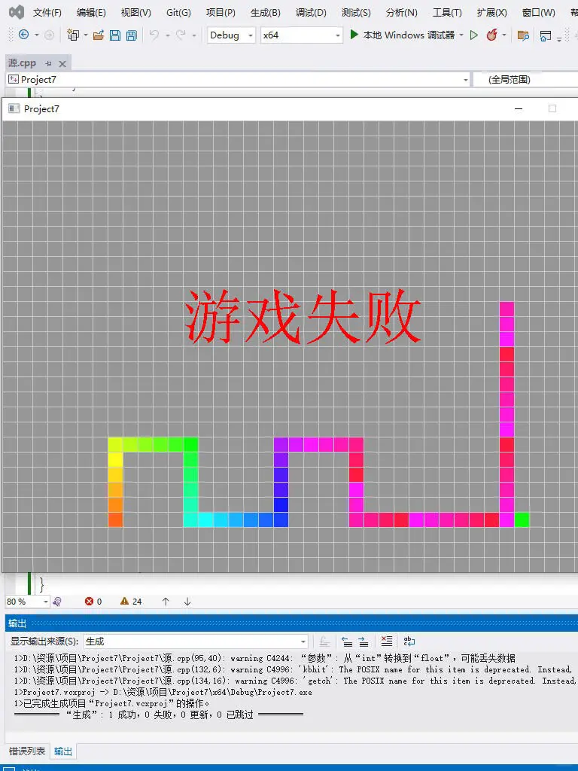
Task: Go to next issue with down arrow
Action: pos(187,602)
